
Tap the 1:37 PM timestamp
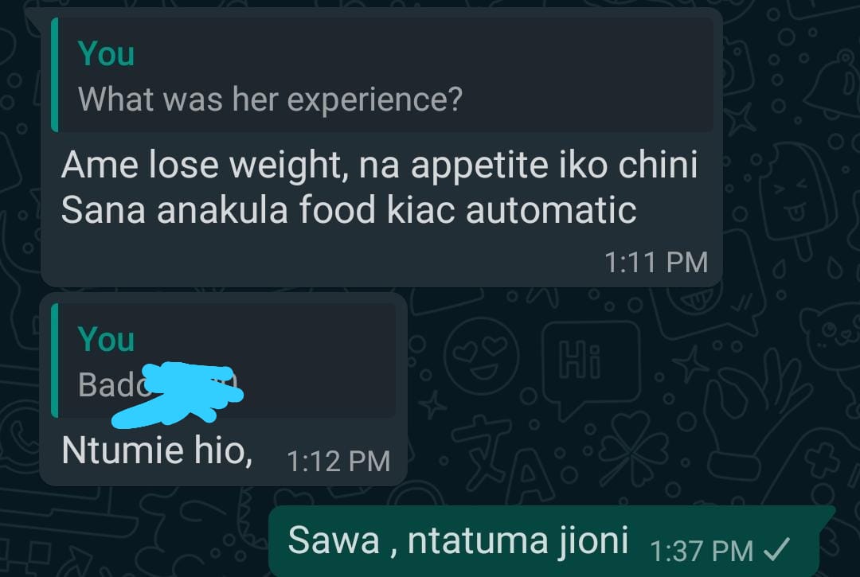coord(702,552)
